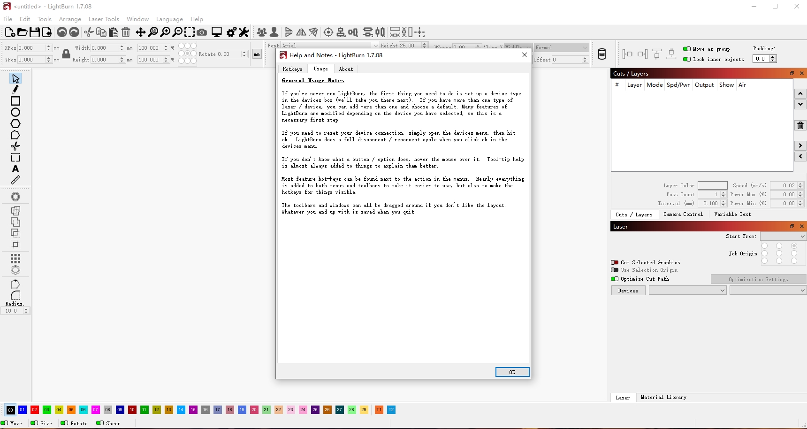Screen dimensions: 807x429
Task: Click Optimization Settings button
Action: [758, 279]
